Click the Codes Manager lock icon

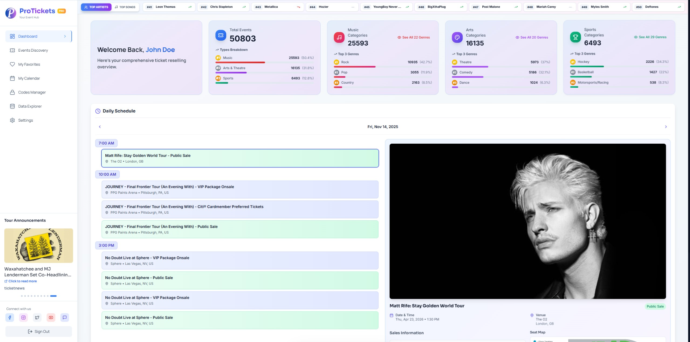(12, 92)
